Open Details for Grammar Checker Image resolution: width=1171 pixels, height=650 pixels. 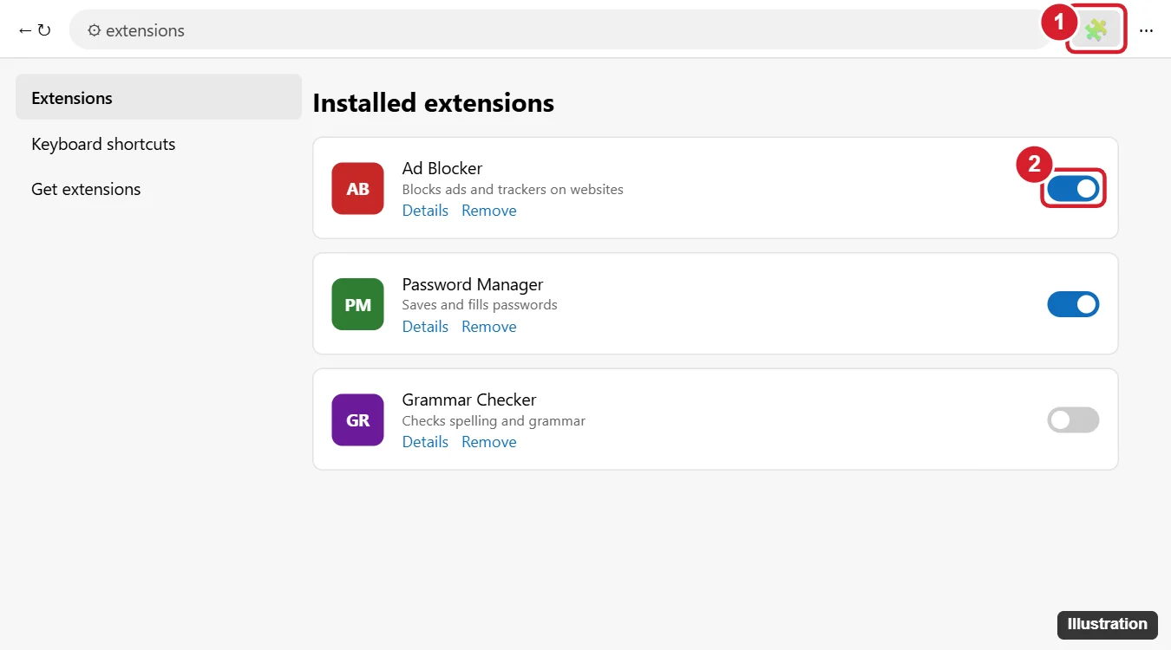tap(425, 442)
